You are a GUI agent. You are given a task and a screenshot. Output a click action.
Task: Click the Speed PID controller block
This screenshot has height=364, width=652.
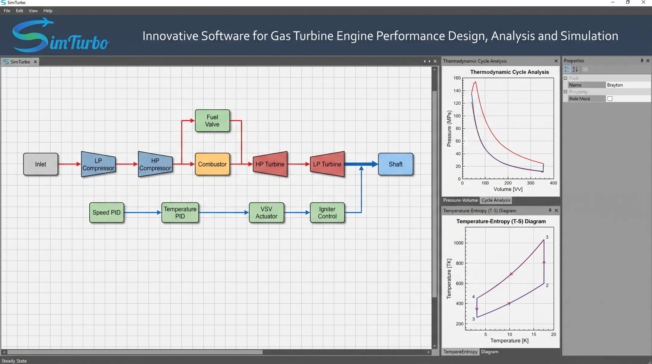(x=107, y=212)
